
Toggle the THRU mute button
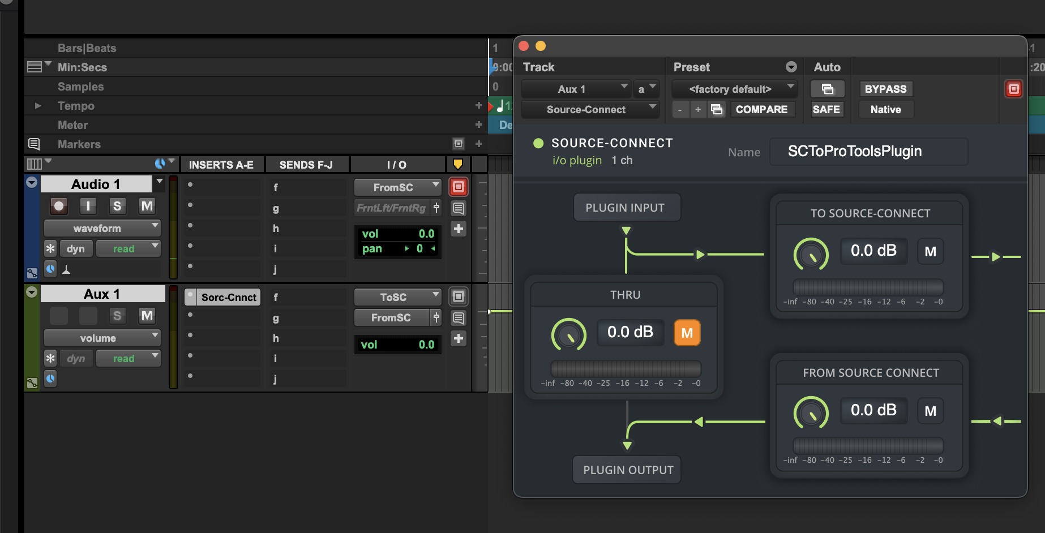(687, 333)
